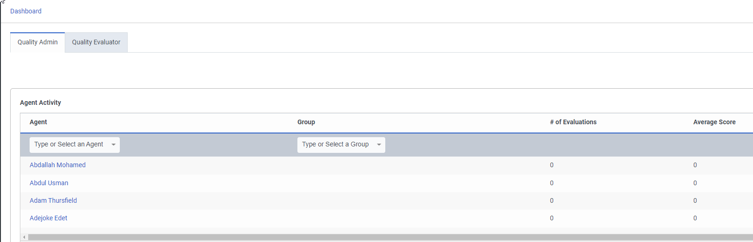Screen dimensions: 753x242
Task: Click the Agent dropdown caret arrow
Action: [x=113, y=145]
